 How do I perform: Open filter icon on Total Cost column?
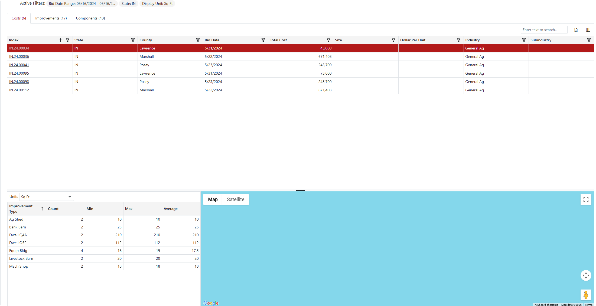point(328,40)
